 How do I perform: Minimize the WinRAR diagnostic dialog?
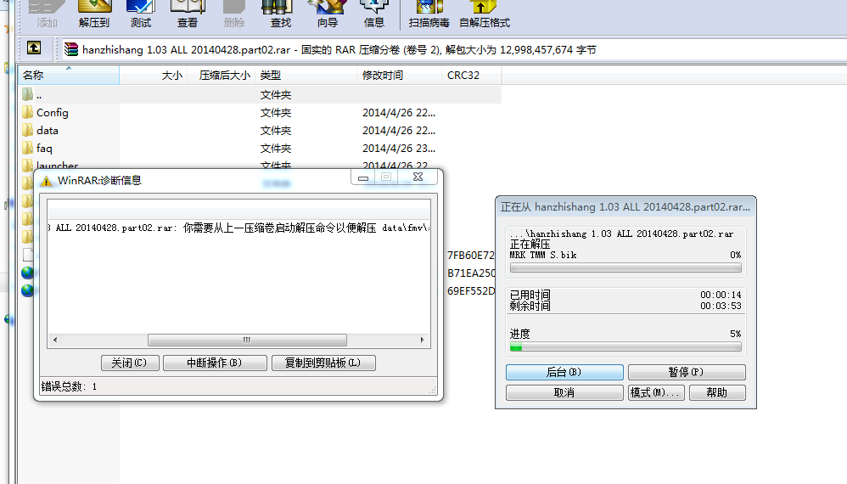(363, 177)
